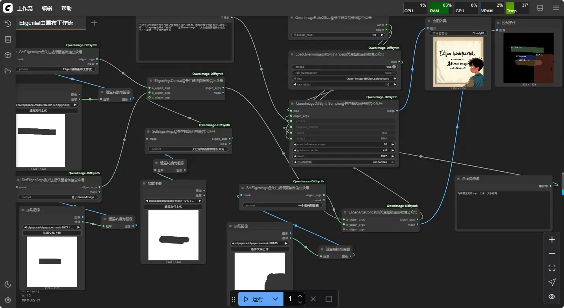Open the 编辑 menu
This screenshot has width=564, height=308.
click(47, 8)
